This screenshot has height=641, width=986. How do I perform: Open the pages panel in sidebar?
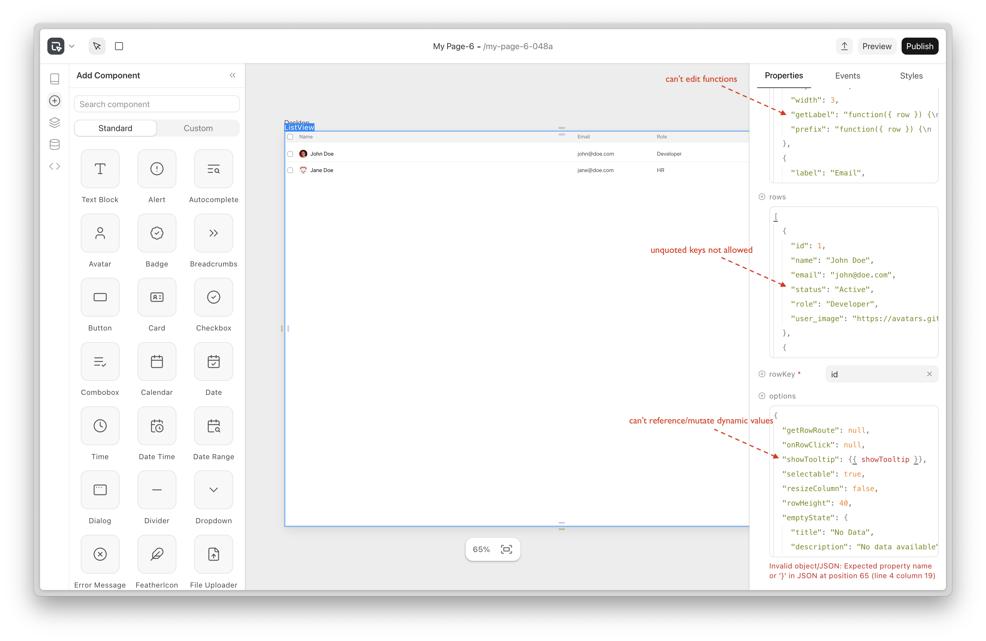tap(55, 79)
